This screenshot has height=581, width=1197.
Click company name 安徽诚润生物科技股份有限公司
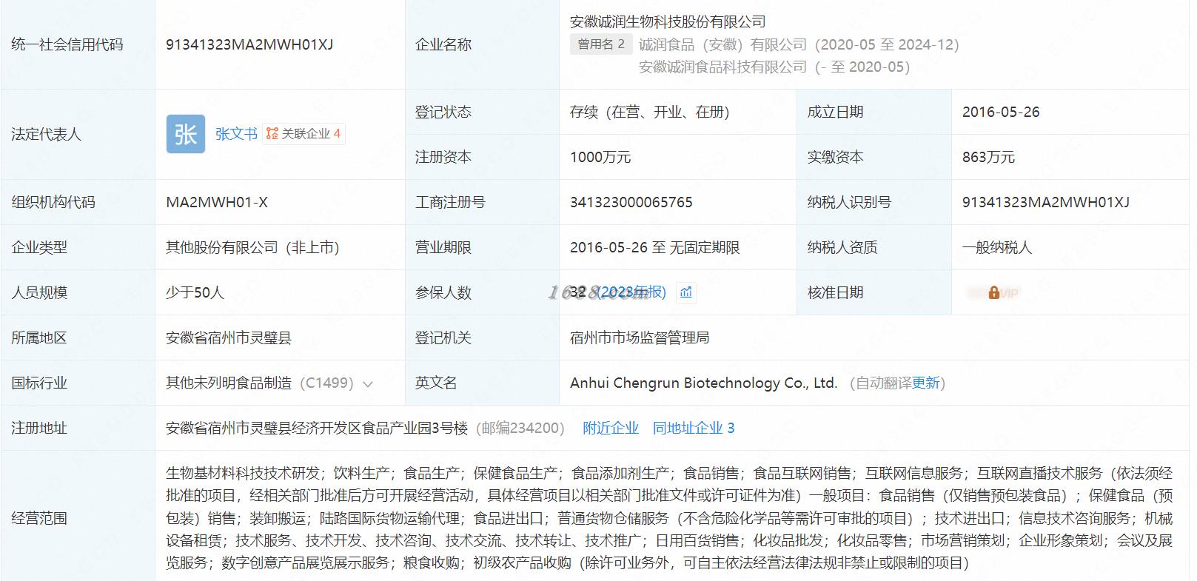[668, 22]
